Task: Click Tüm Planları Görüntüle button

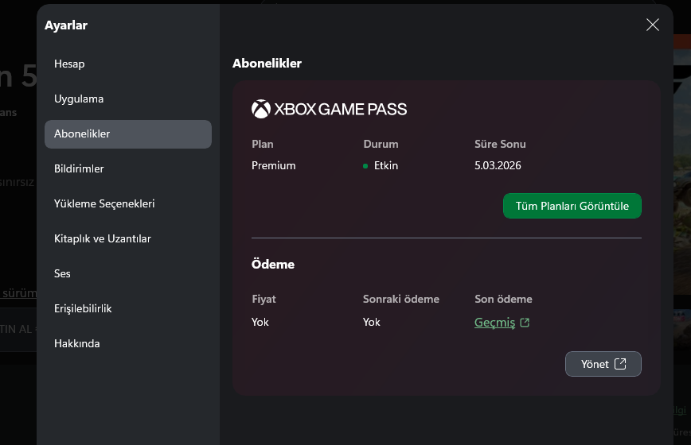Action: tap(572, 206)
